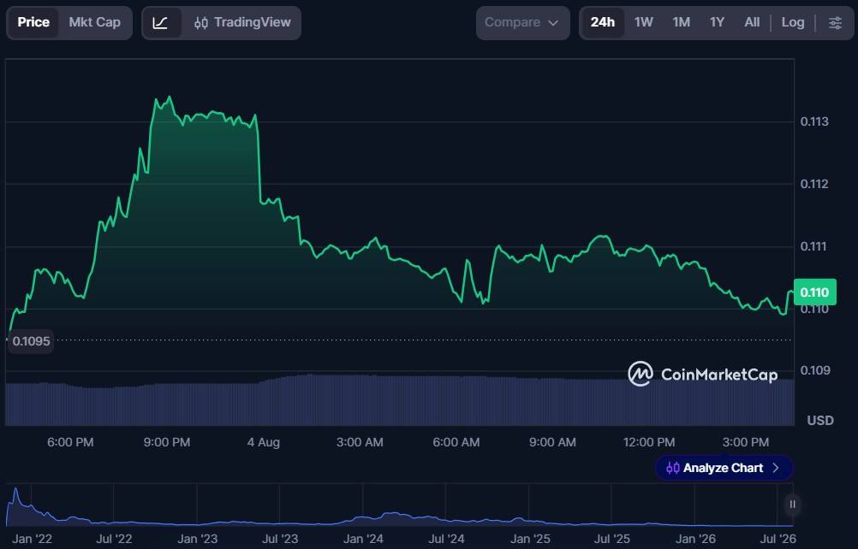Click the candlestick icon beside TradingView
Viewport: 858px width, 549px height.
201,23
